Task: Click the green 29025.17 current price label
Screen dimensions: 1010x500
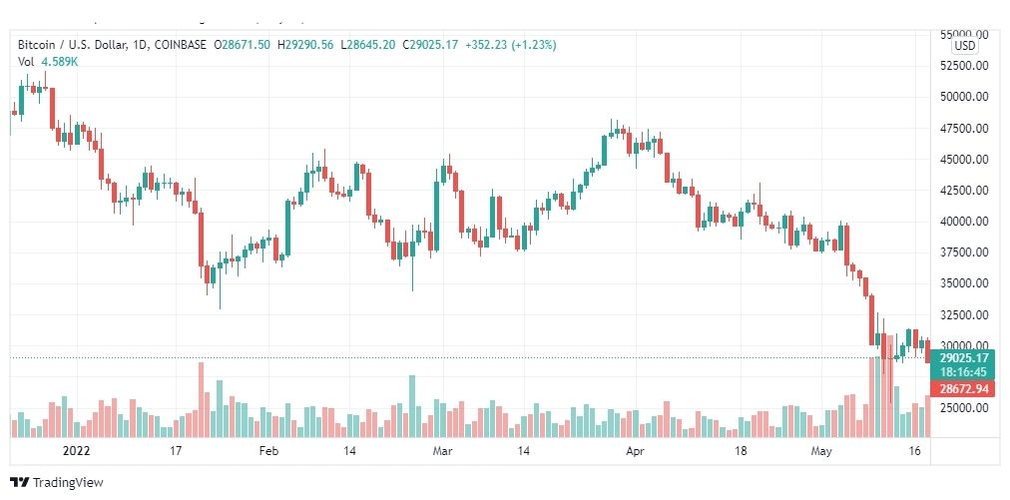Action: coord(964,357)
